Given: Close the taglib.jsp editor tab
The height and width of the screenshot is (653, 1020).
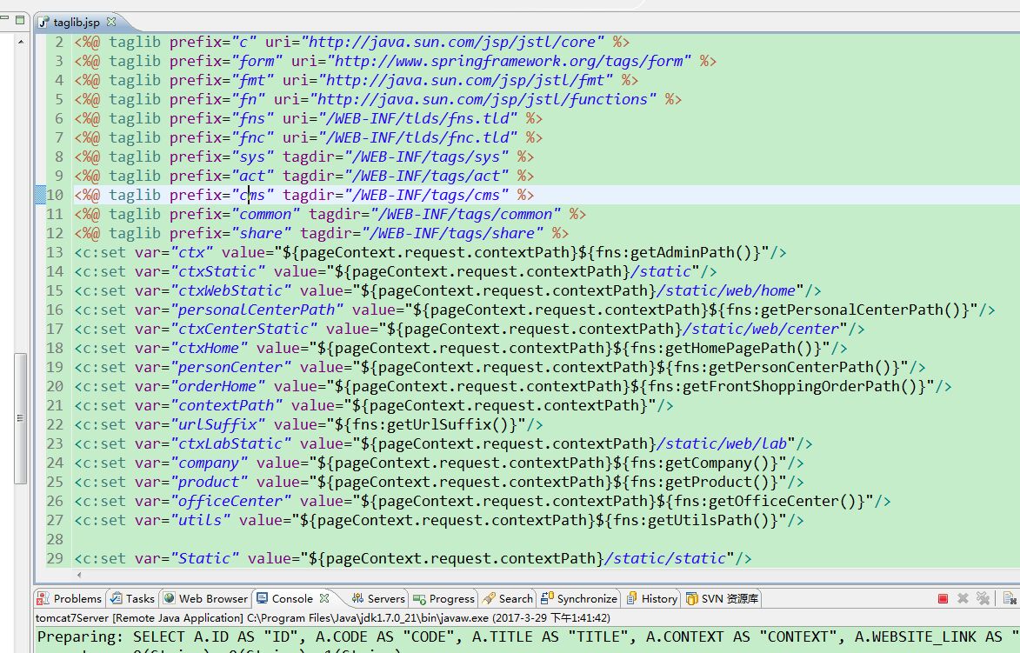Looking at the screenshot, I should (111, 22).
